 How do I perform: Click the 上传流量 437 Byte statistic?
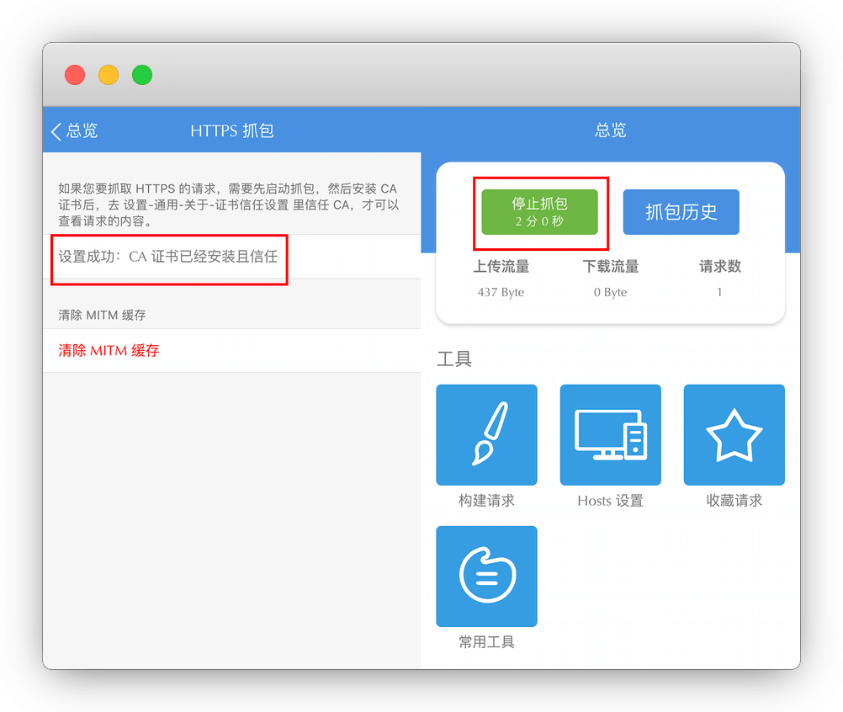pyautogui.click(x=501, y=292)
